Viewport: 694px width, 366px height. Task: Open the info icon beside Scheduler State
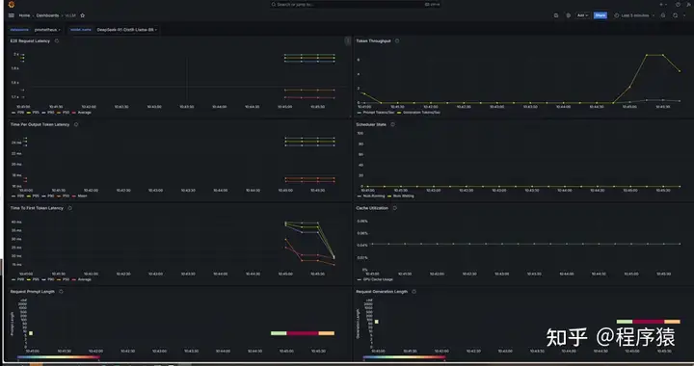tap(392, 124)
